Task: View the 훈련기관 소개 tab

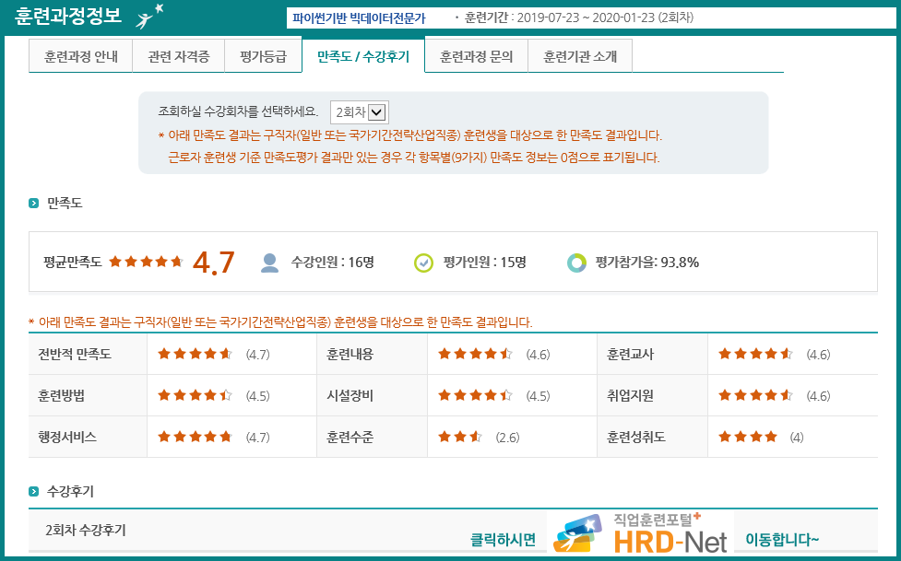Action: pyautogui.click(x=579, y=56)
